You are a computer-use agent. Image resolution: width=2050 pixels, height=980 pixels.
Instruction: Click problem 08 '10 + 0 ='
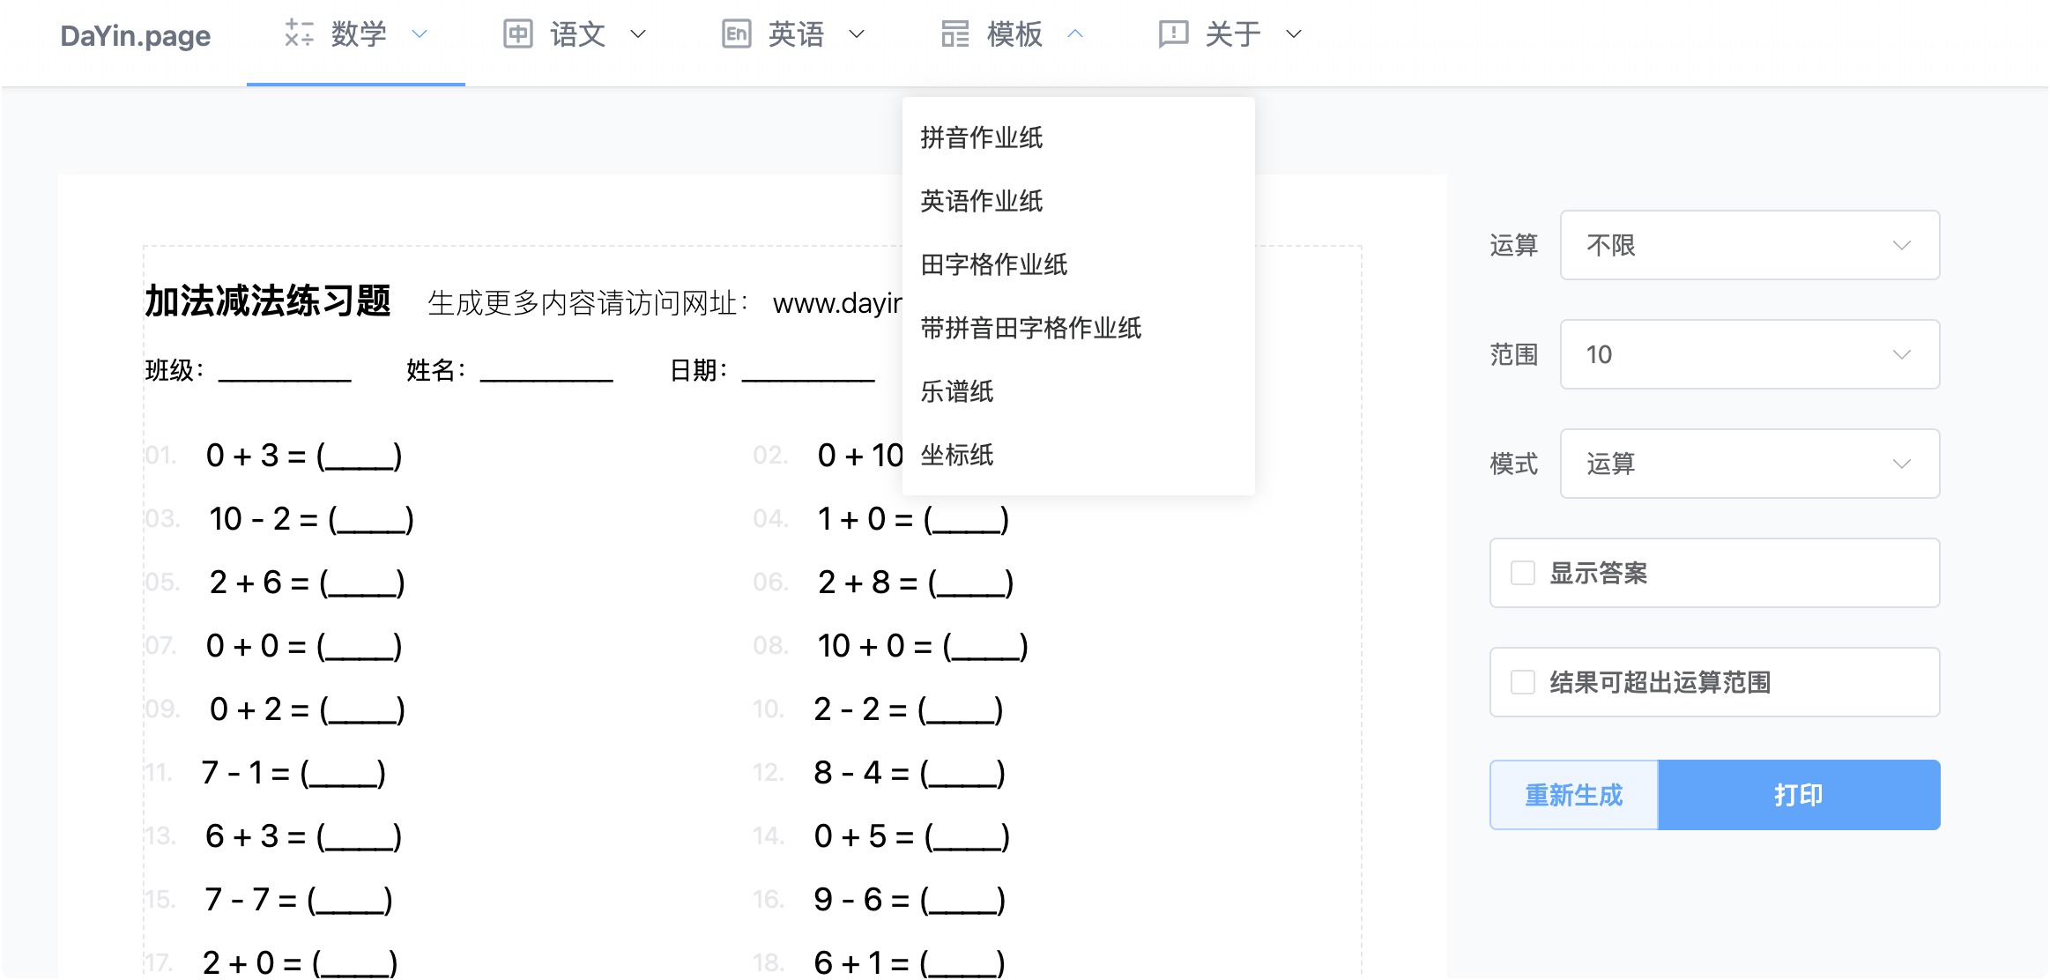(x=923, y=646)
